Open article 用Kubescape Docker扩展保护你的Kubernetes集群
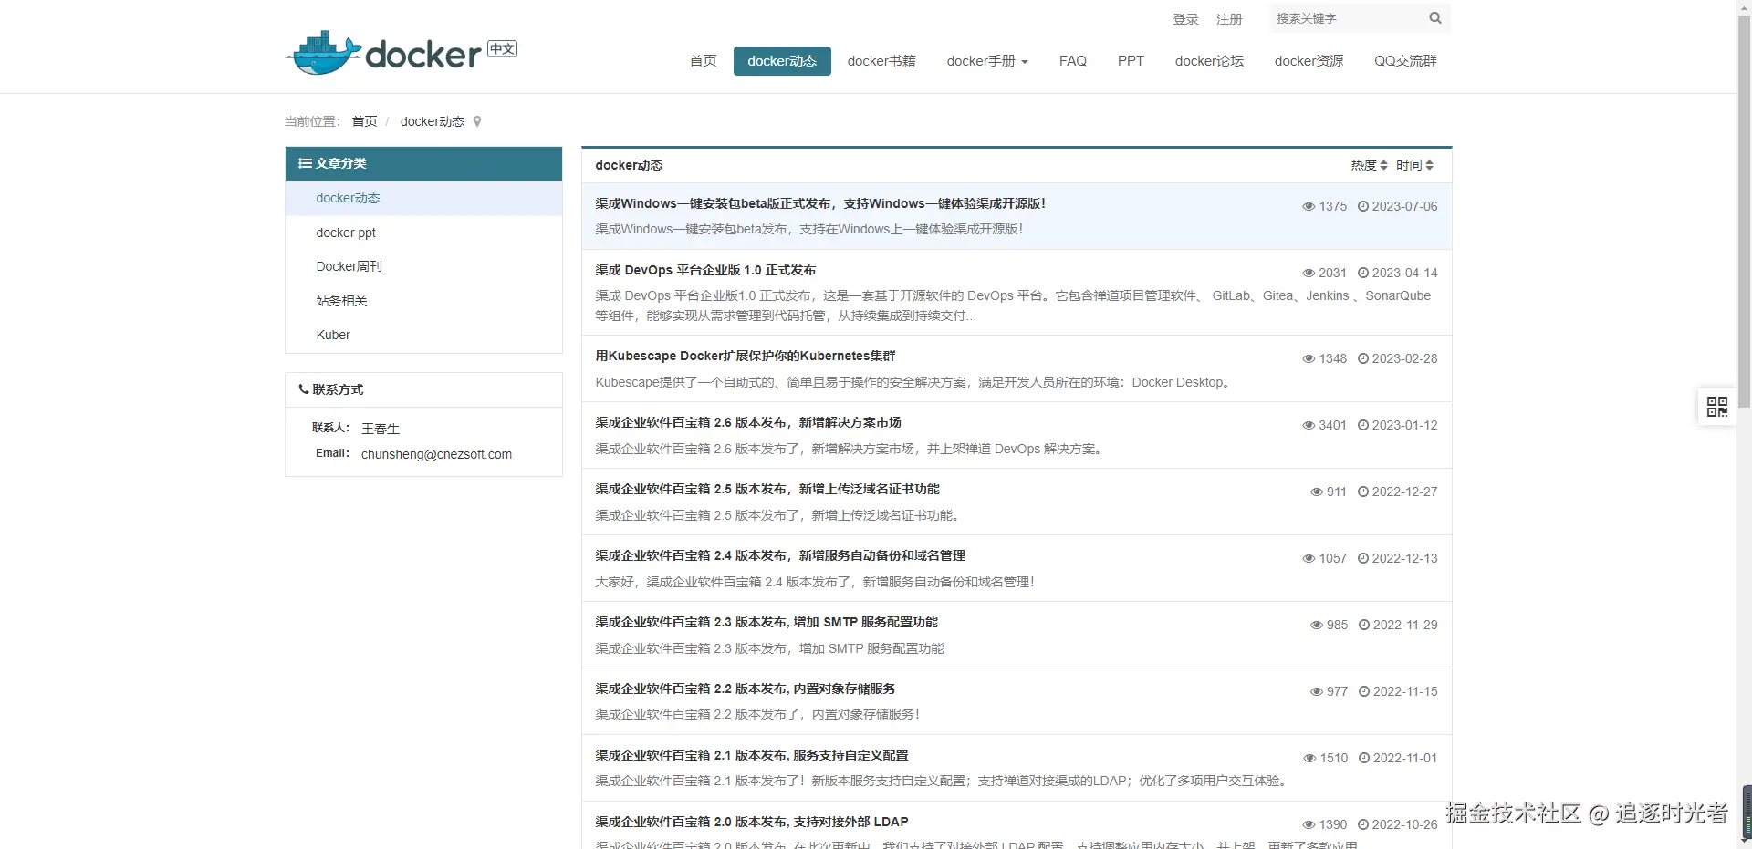This screenshot has height=849, width=1752. 746,356
